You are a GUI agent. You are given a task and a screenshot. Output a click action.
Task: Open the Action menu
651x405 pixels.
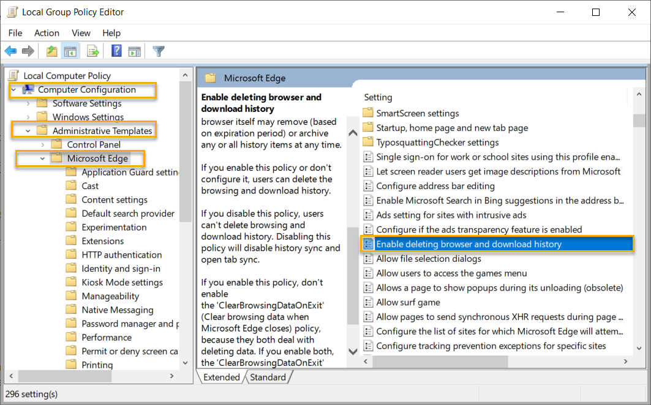(47, 32)
